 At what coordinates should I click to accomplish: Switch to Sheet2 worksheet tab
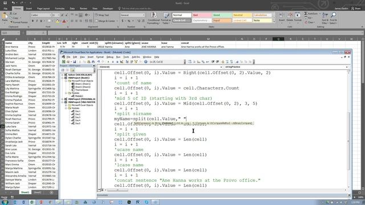[38, 192]
